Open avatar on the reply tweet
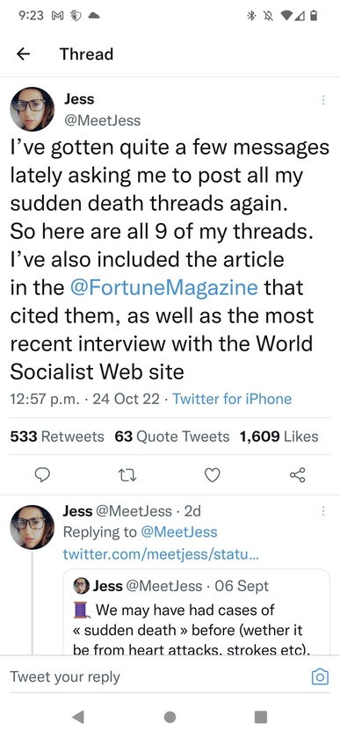The width and height of the screenshot is (340, 737). click(x=32, y=527)
